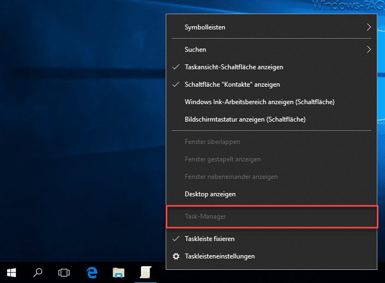The image size is (385, 283).
Task: Choose Desktop anzeigen from the menu
Action: click(x=271, y=194)
